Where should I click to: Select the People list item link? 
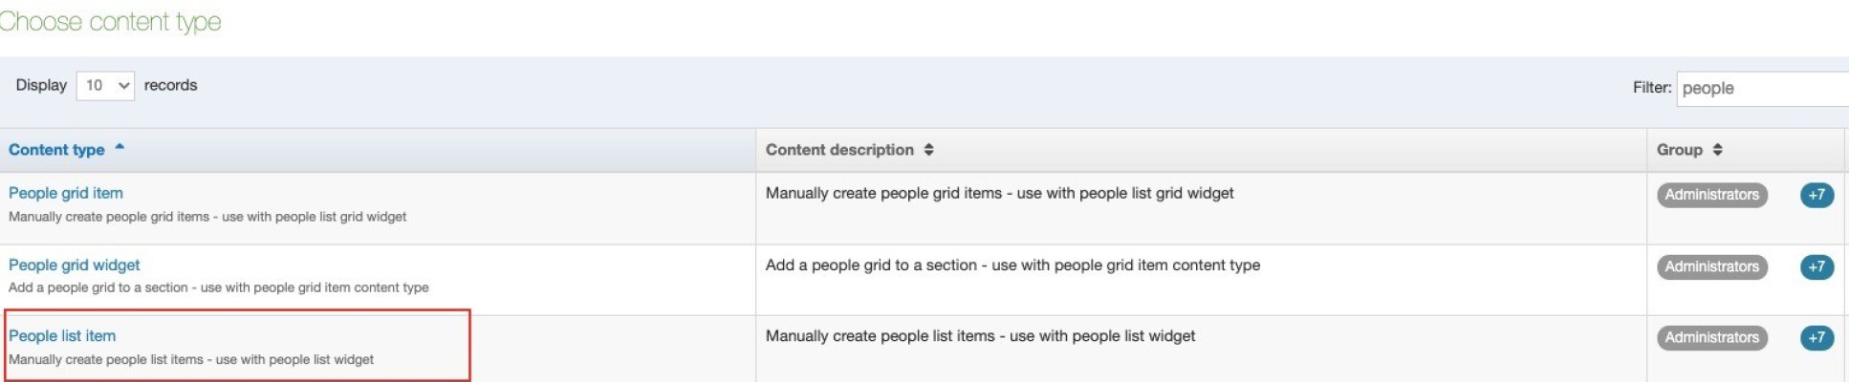click(62, 336)
